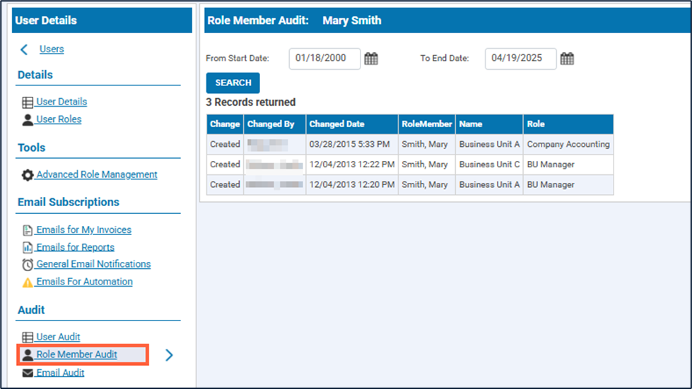Screen dimensions: 692x389
Task: Sort by the Name column header
Action: pyautogui.click(x=489, y=124)
